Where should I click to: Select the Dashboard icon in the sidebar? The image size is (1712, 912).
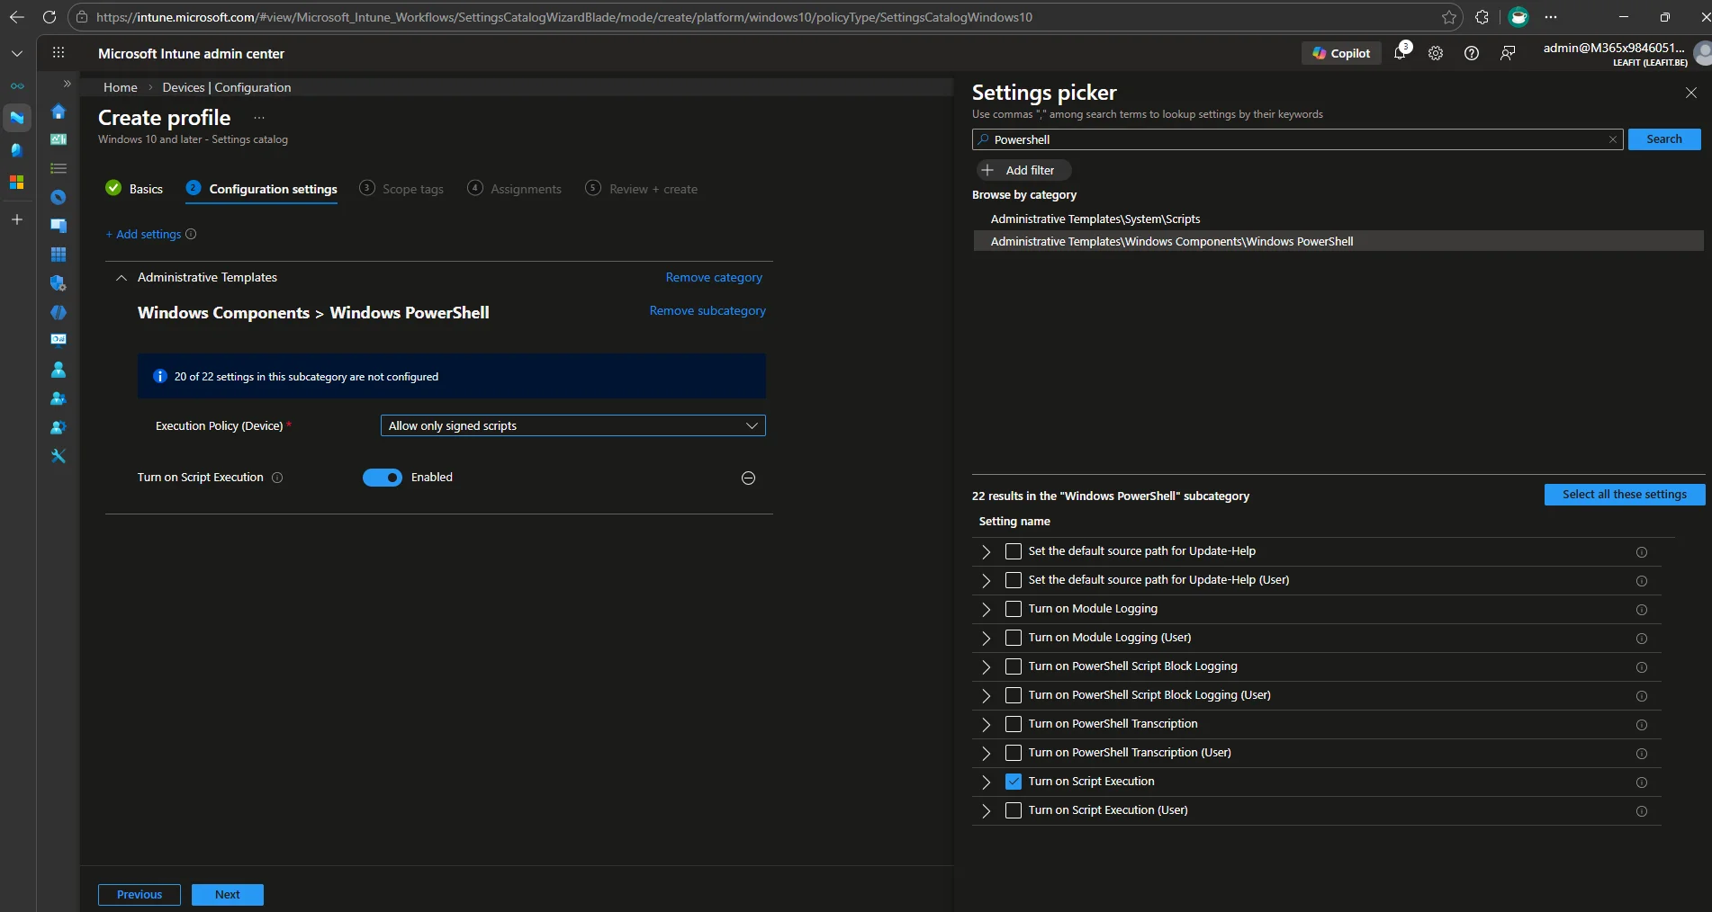pos(58,139)
